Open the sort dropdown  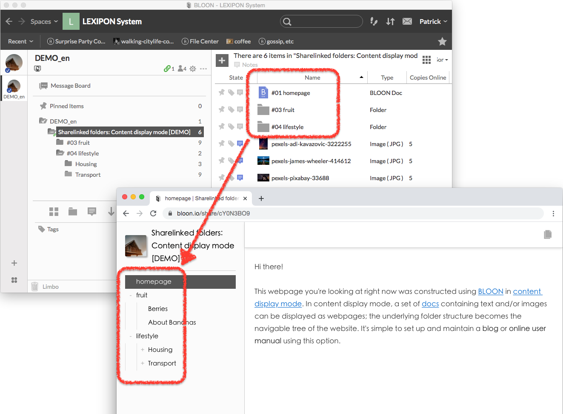pyautogui.click(x=442, y=60)
